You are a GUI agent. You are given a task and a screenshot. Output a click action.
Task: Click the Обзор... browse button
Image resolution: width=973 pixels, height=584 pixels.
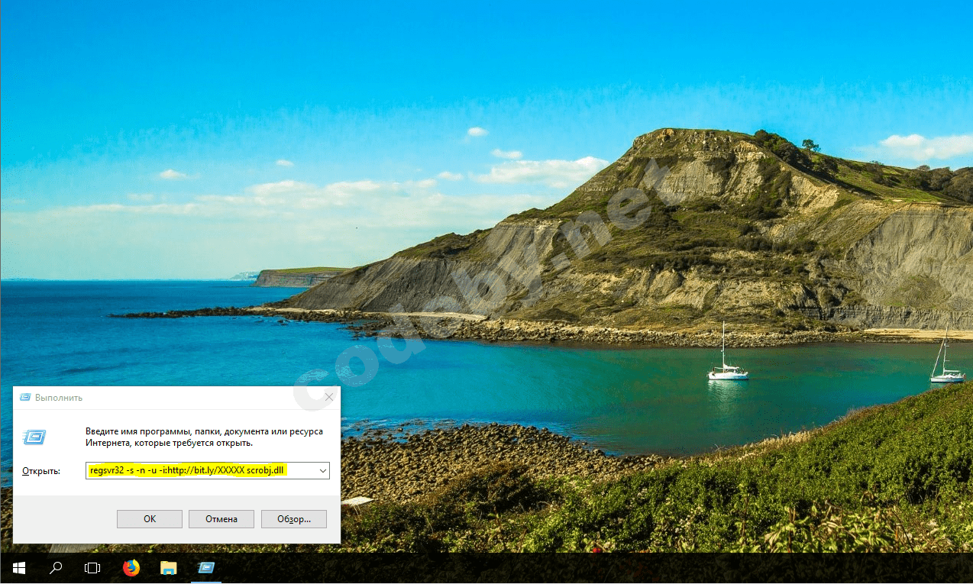(294, 519)
